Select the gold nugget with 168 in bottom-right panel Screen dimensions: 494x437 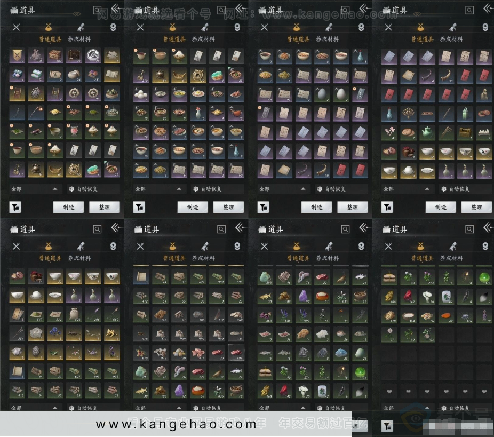[x=389, y=296]
